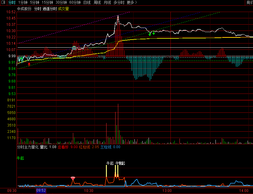Image resolution: width=253 pixels, height=194 pixels.
Task: Click the left green down arrow sell signal
Action: (x=150, y=34)
